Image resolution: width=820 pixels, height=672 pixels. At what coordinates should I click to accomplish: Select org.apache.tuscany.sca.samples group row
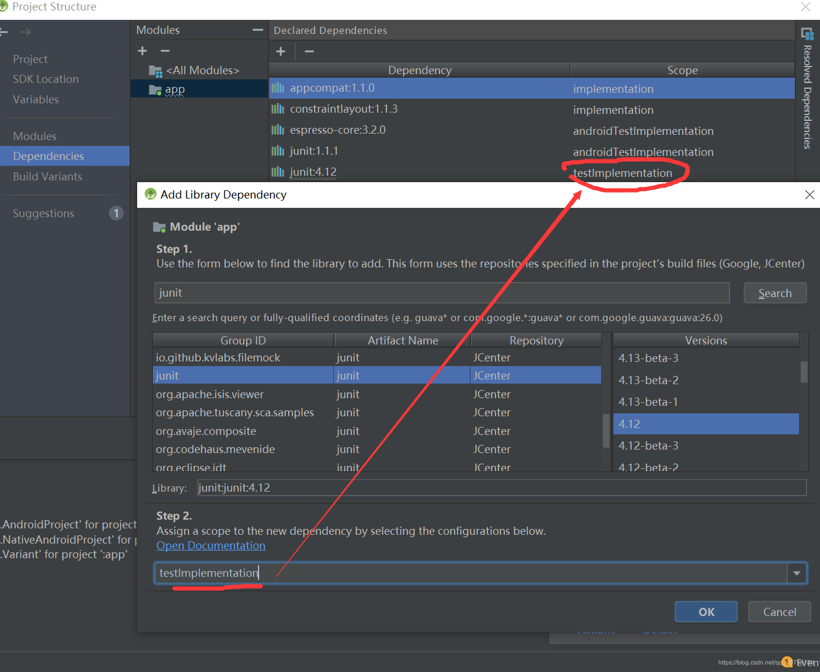(377, 412)
